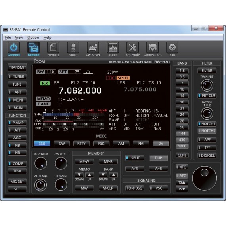Click the TS down arrow button
The width and height of the screenshot is (226, 226).
pyautogui.click(x=182, y=189)
